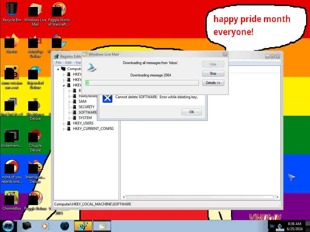Launch Chuzzle Deluxe desktop shortcut
The image size is (310, 232).
(x=35, y=140)
